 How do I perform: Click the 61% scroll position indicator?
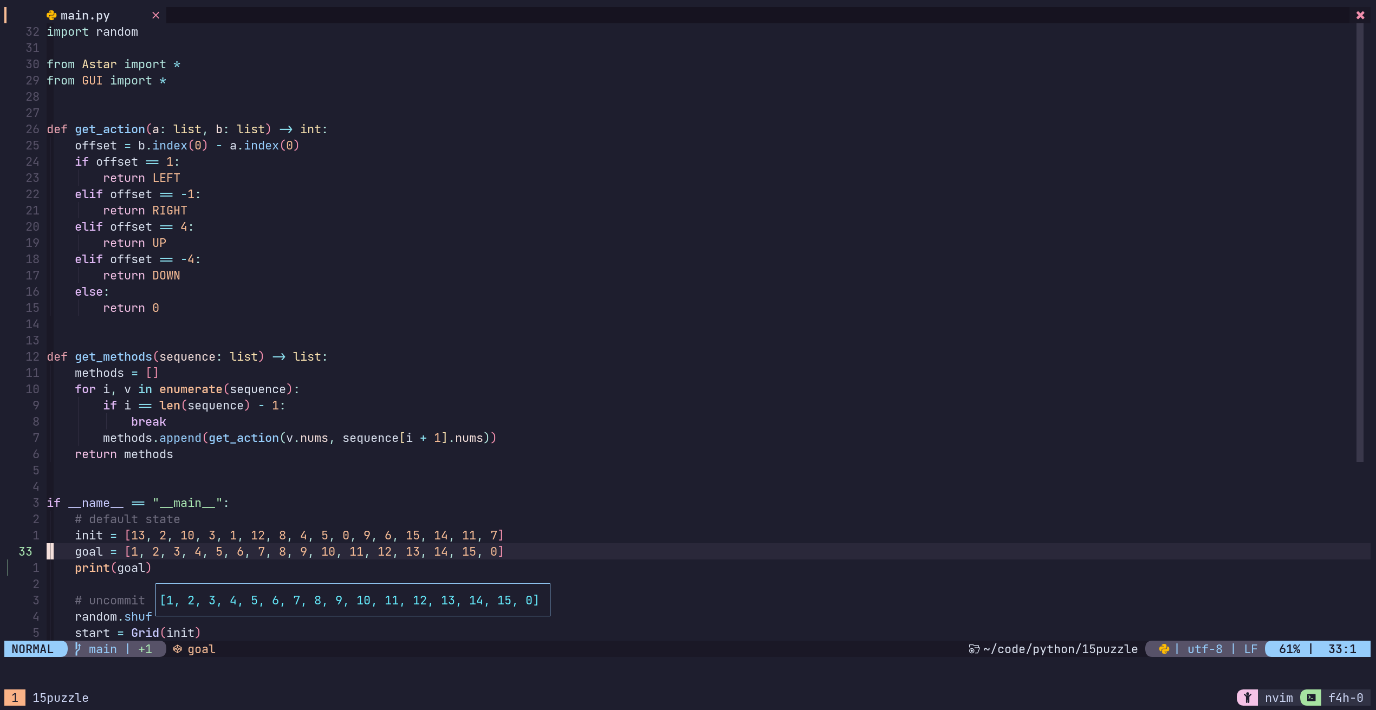(1289, 649)
